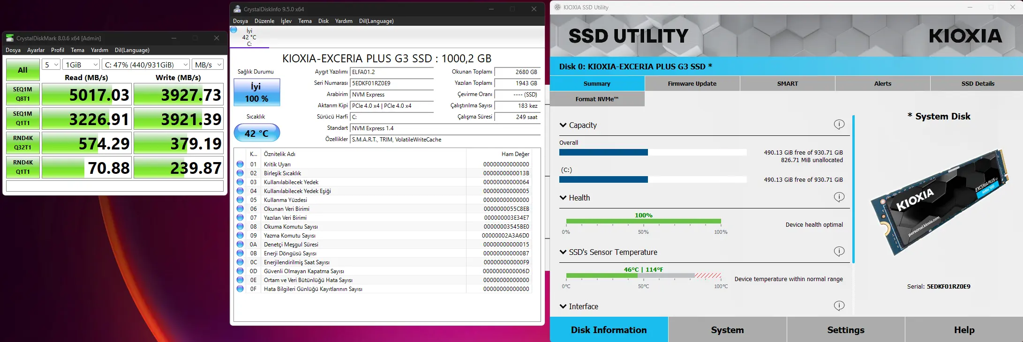Open Ayarlar menu in CrystalDiskMark
This screenshot has width=1023, height=342.
(36, 50)
